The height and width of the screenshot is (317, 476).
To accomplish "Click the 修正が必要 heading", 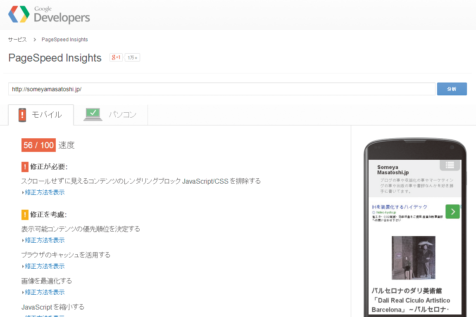I will point(49,167).
